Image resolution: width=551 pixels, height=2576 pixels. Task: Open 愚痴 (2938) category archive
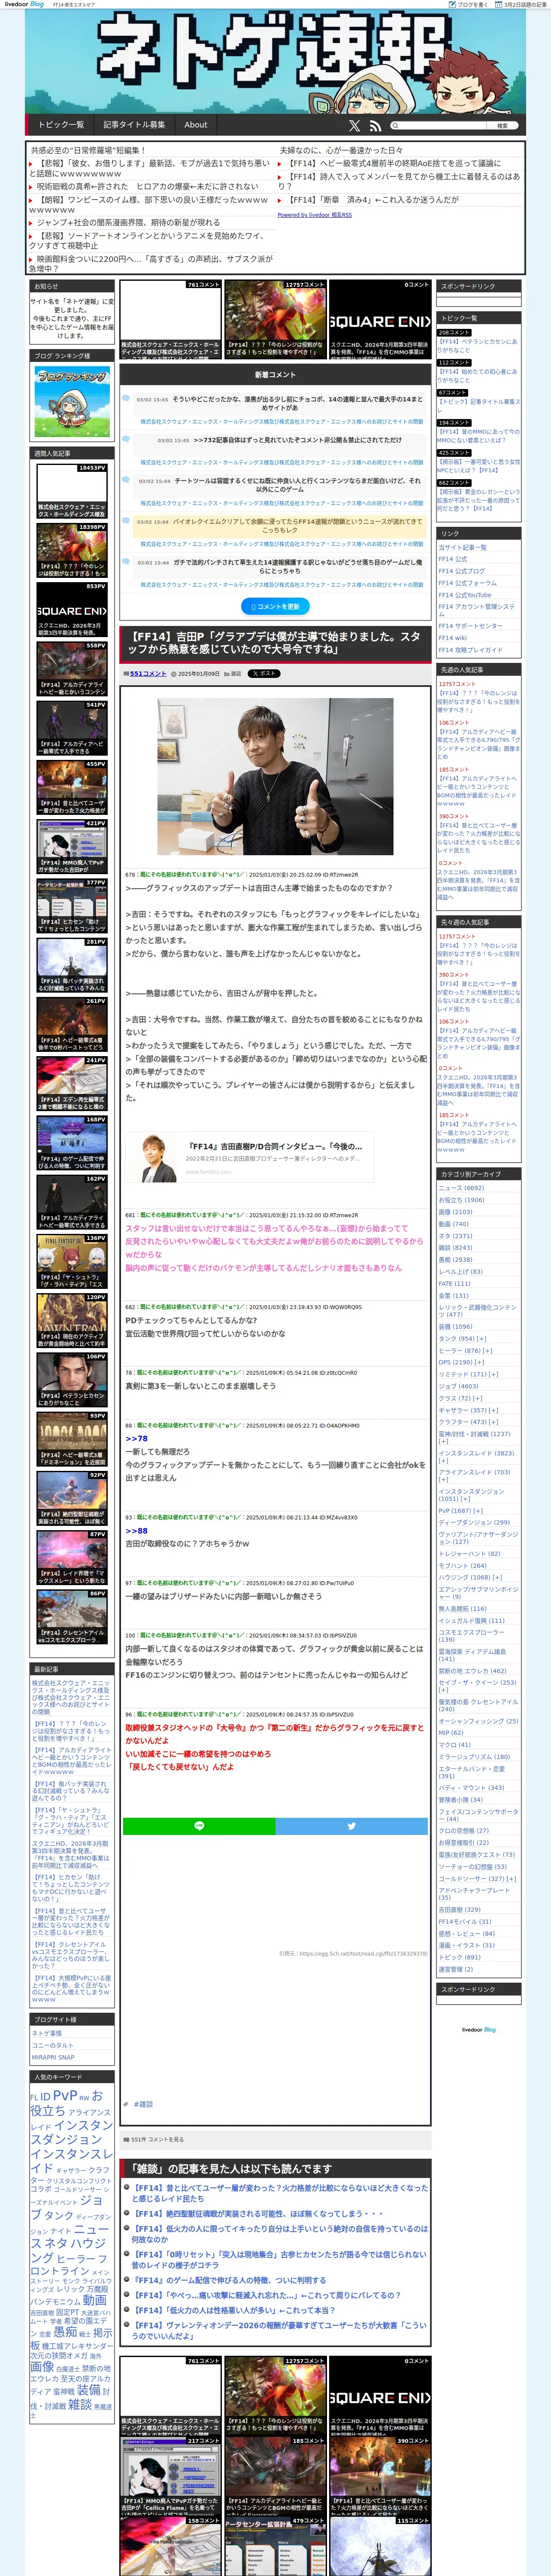[455, 1260]
